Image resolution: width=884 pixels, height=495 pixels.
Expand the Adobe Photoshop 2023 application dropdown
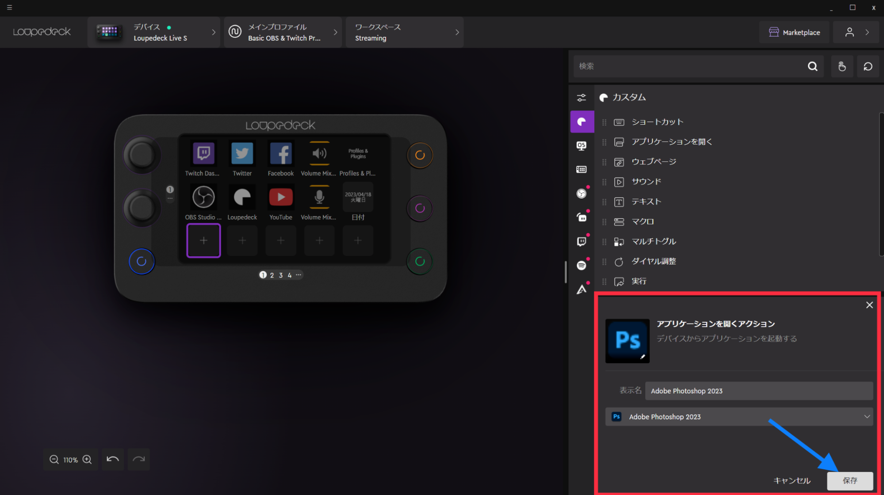[739, 417]
